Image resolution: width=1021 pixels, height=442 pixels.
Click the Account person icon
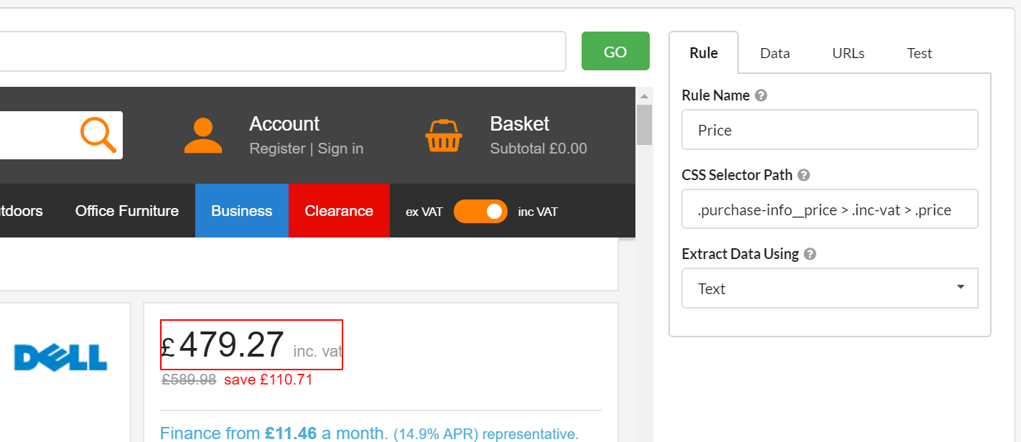[x=203, y=136]
